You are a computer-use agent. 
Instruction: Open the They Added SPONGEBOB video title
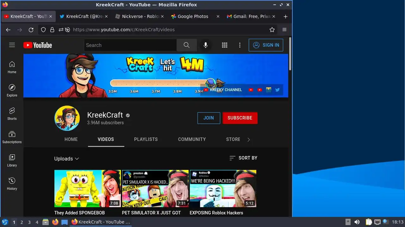79,213
